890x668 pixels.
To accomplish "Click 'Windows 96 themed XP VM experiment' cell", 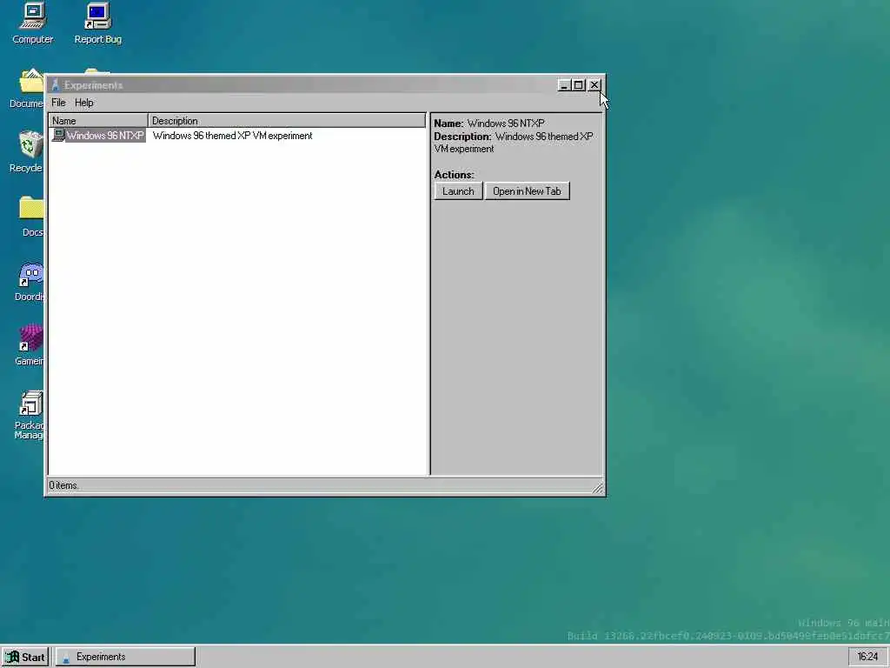I will point(232,136).
